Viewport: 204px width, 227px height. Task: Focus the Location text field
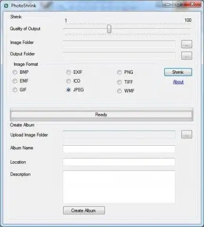tap(119, 162)
